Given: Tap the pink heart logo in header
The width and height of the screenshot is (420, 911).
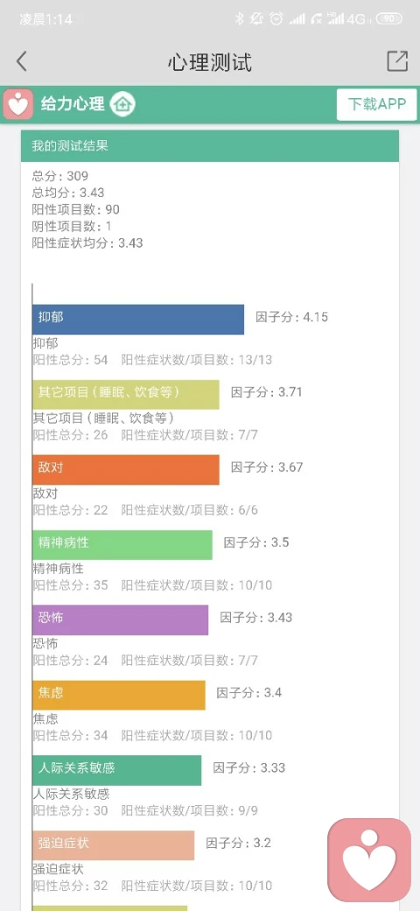Looking at the screenshot, I should click(18, 104).
